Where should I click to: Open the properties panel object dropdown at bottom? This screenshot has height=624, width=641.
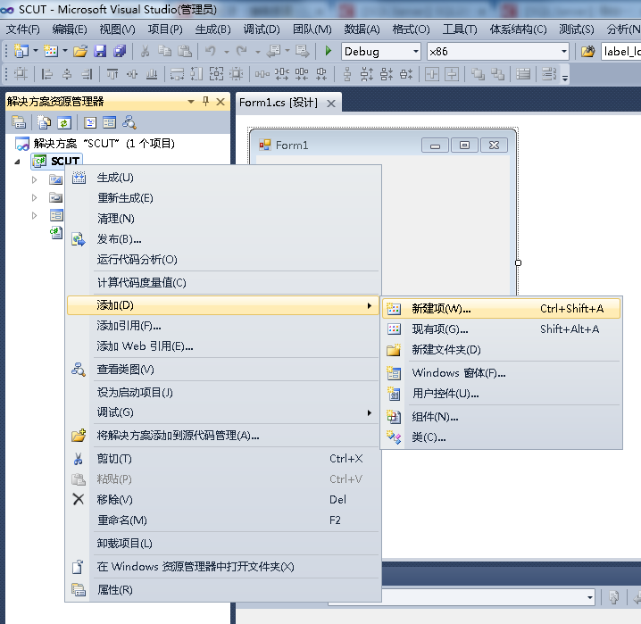[590, 597]
